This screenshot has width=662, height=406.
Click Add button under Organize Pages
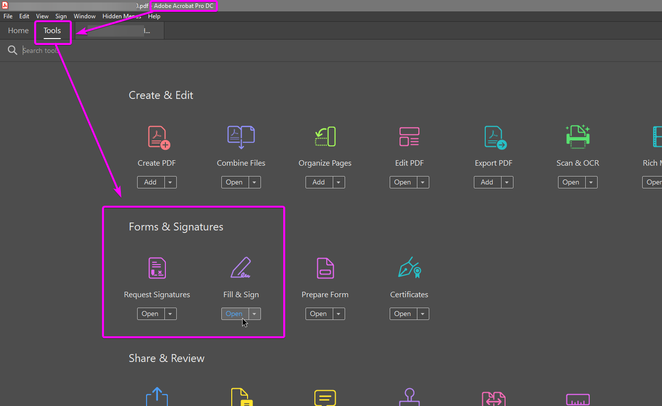pyautogui.click(x=319, y=182)
